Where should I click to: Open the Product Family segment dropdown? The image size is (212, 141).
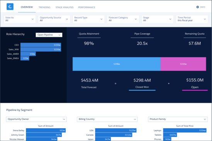[178, 119]
